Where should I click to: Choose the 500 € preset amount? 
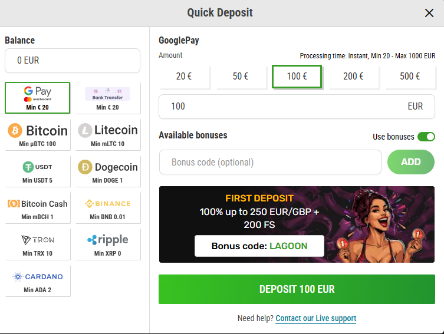click(410, 77)
